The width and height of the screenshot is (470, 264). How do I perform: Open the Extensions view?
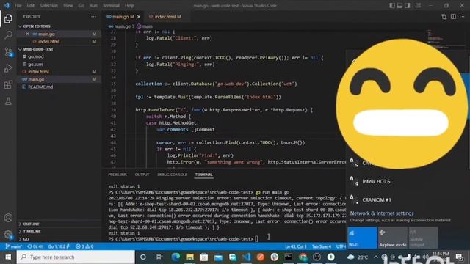pos(8,85)
